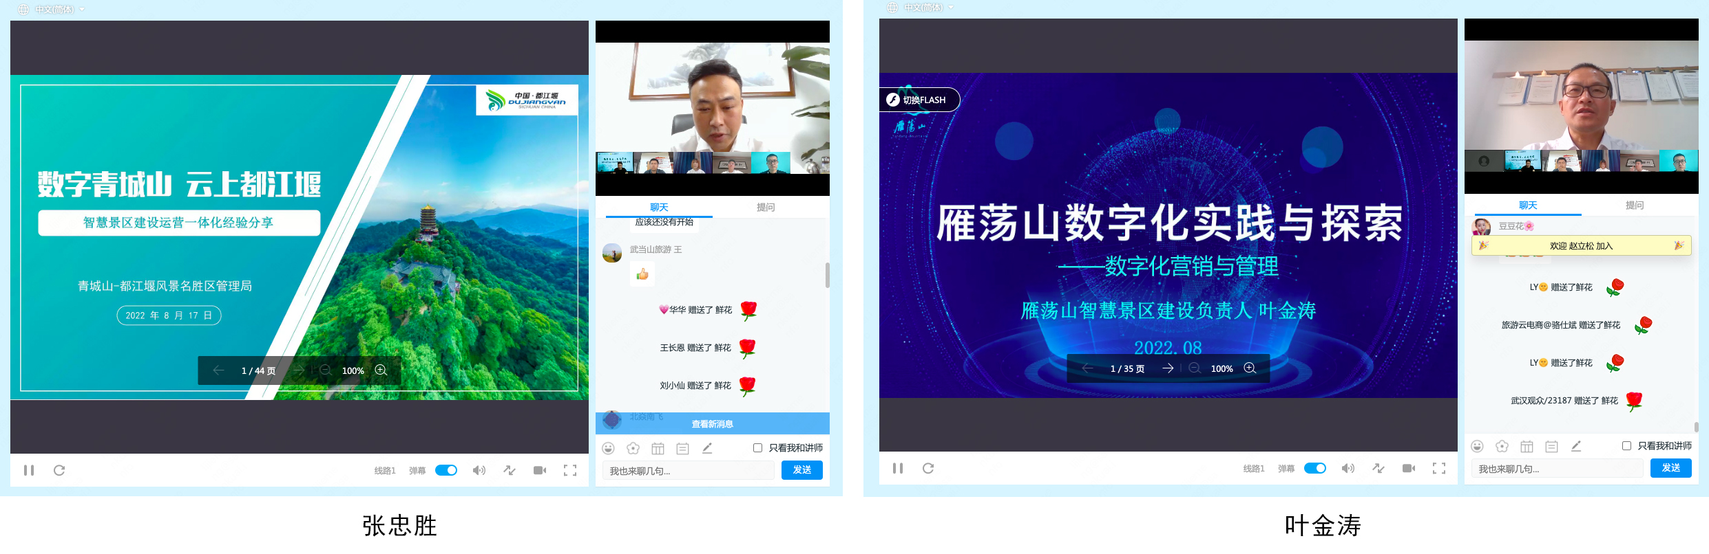Enter fullscreen in the 叶金涛 player
1709x554 pixels.
coord(1438,468)
